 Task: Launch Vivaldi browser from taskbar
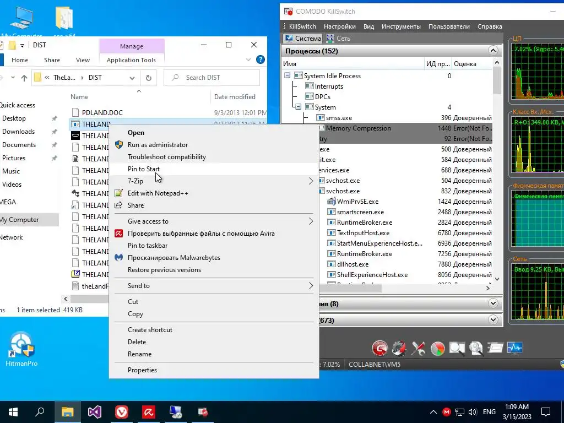[x=122, y=412]
